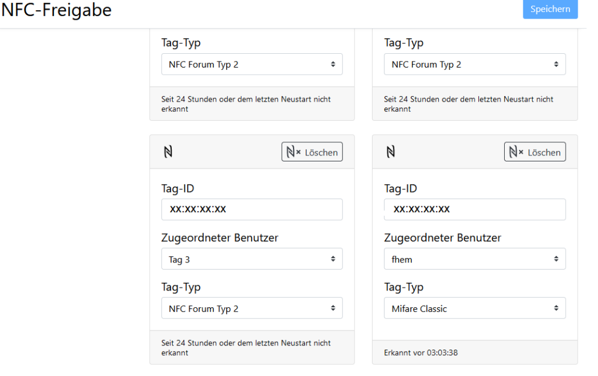
Task: Click the NFC icon in the fhem card header
Action: (391, 152)
